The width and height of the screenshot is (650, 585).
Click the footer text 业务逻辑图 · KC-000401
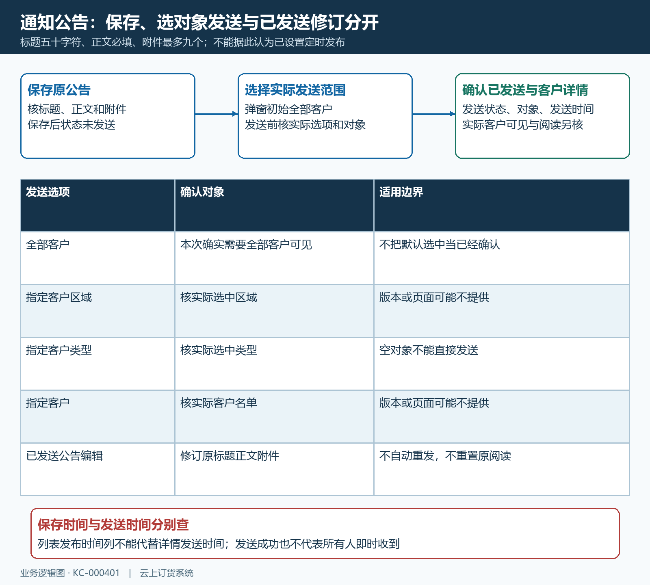(70, 573)
